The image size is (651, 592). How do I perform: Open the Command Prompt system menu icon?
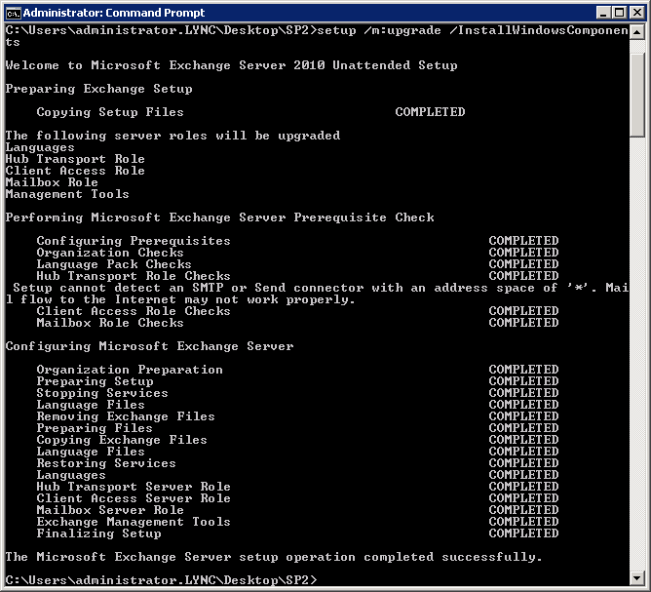(13, 13)
